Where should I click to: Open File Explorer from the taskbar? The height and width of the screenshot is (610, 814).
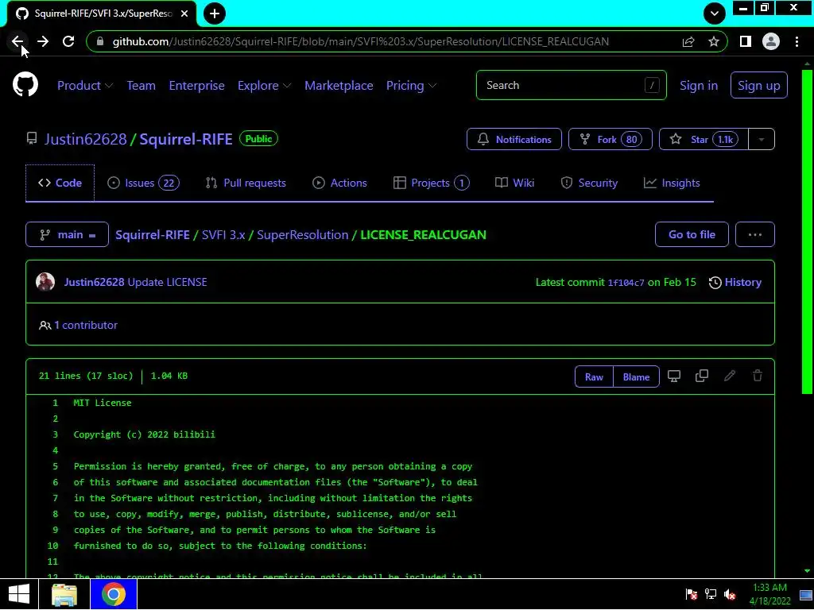click(x=64, y=594)
